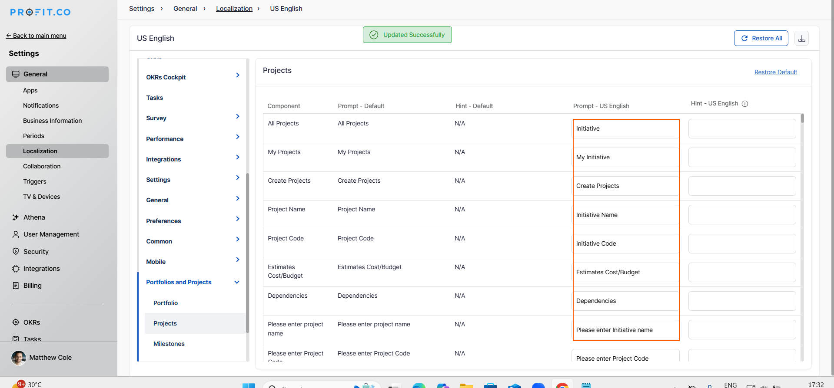Select the Portfolio sub-item
Viewport: 834px width, 388px height.
coord(165,303)
